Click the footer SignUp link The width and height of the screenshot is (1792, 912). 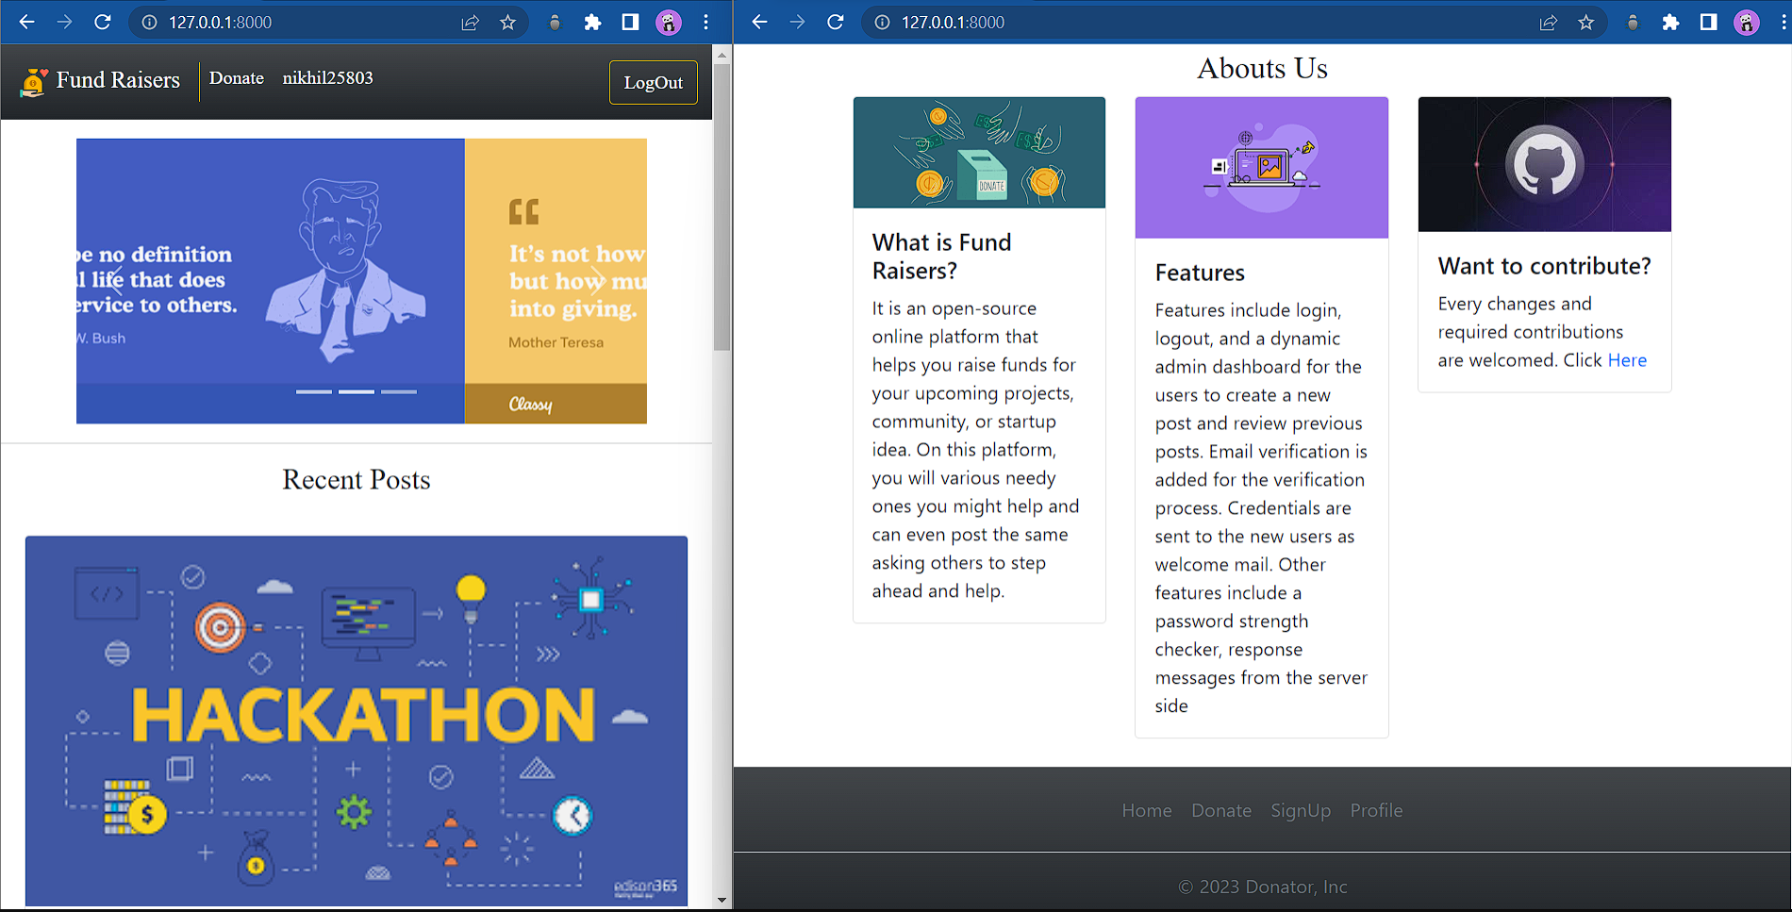tap(1301, 810)
